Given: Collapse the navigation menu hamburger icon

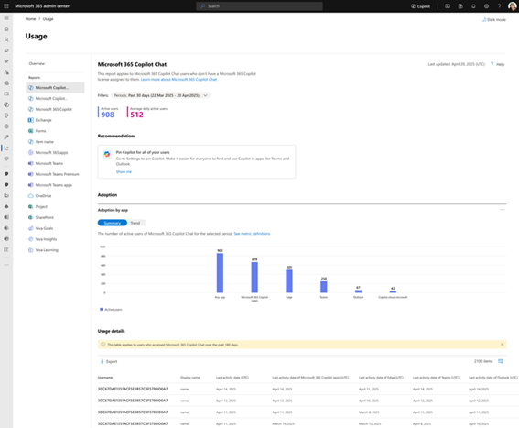Looking at the screenshot, I should 6,18.
